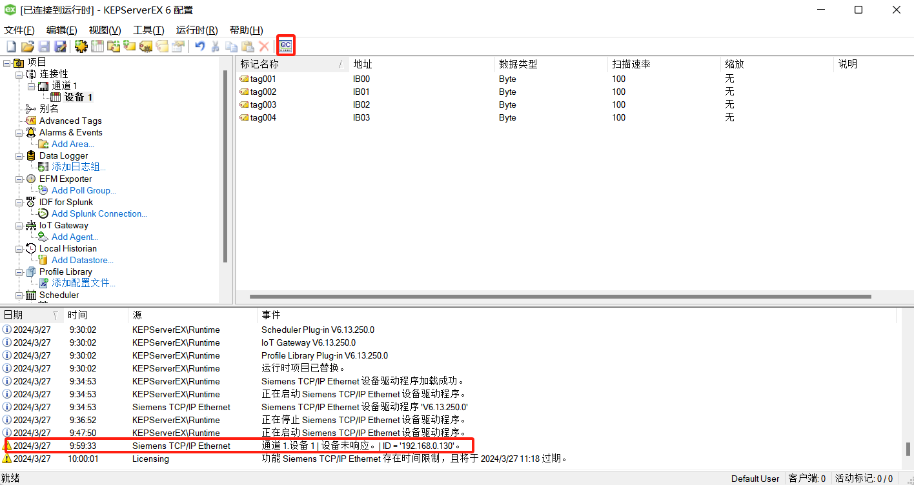The height and width of the screenshot is (485, 914).
Task: Collapse the 连接性 tree node
Action: 19,74
